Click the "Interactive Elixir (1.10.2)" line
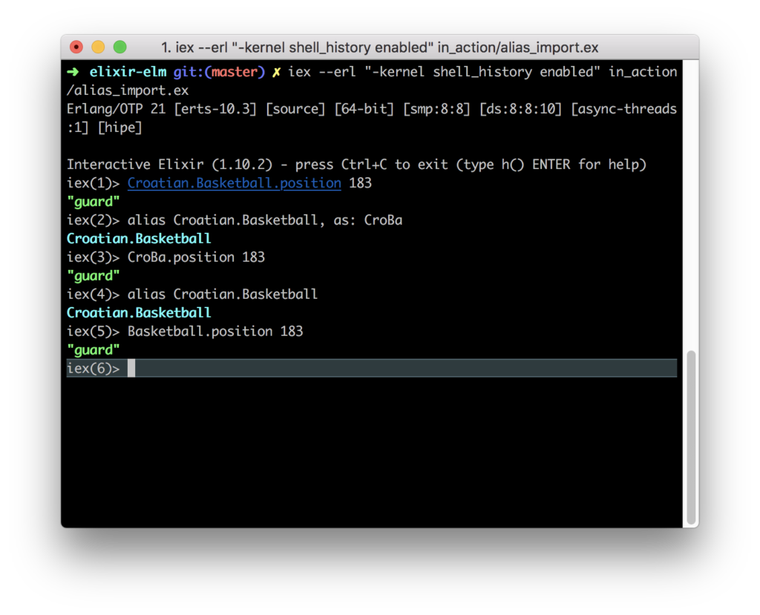This screenshot has width=760, height=615. click(x=356, y=165)
